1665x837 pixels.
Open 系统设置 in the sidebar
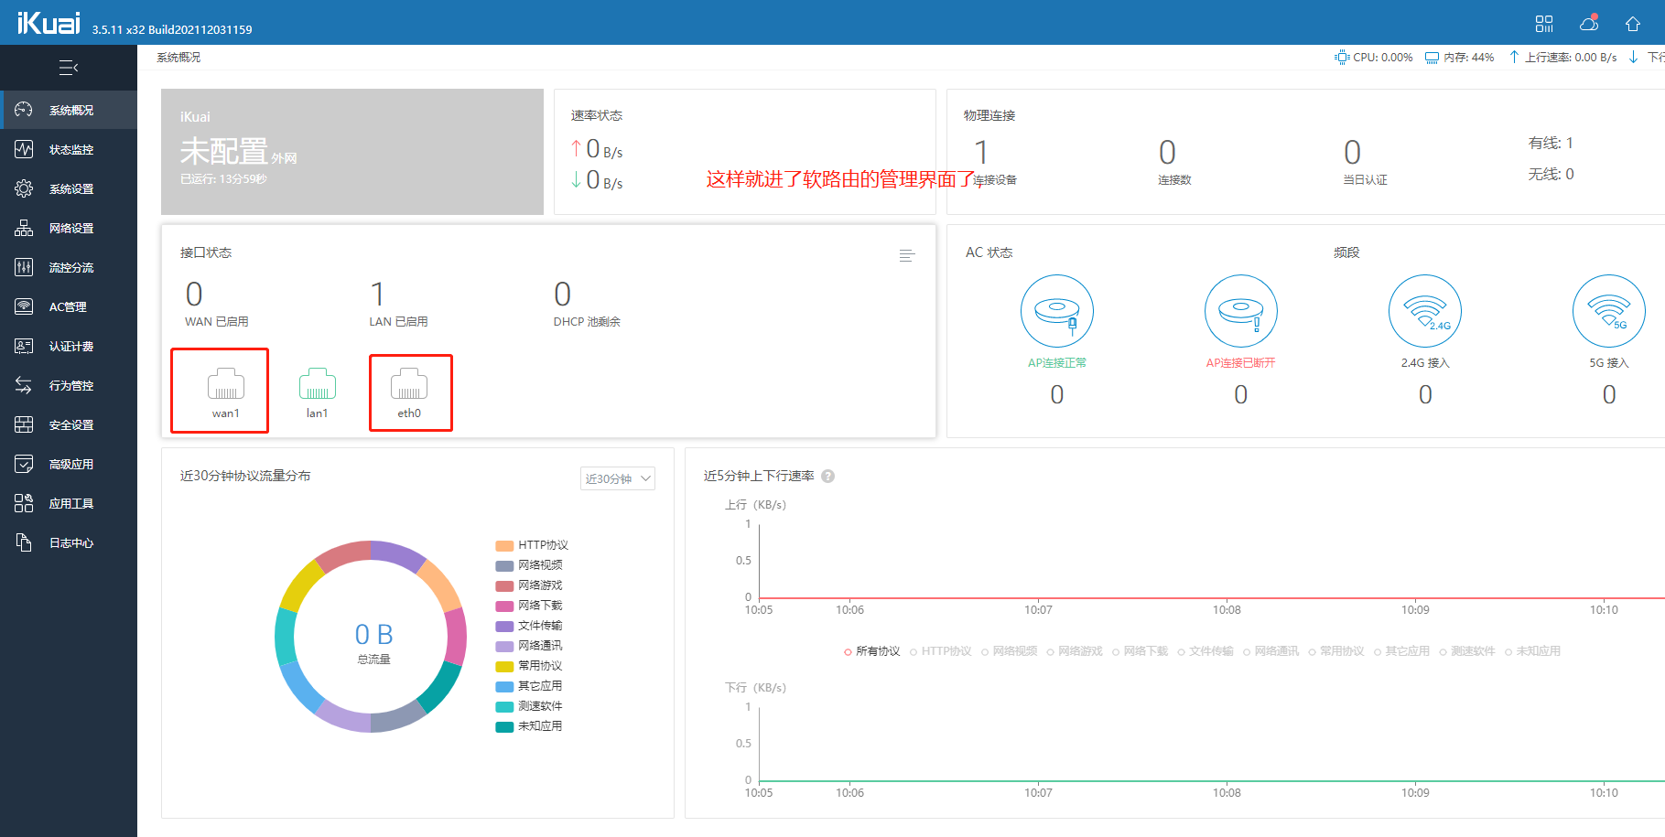pos(69,188)
